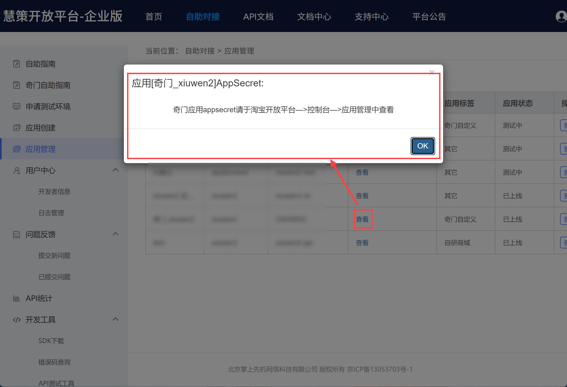This screenshot has width=567, height=387.
Task: Click the 应用创建 plus icon
Action: (17, 128)
